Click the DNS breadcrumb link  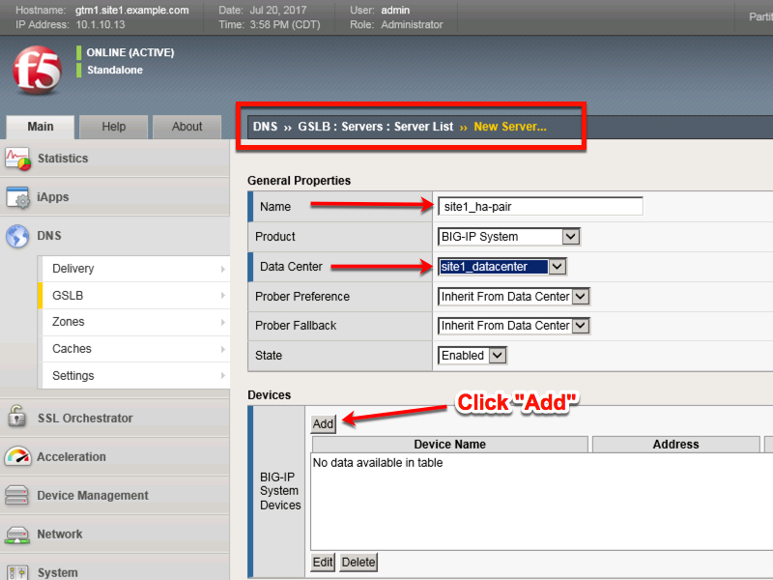(x=265, y=127)
